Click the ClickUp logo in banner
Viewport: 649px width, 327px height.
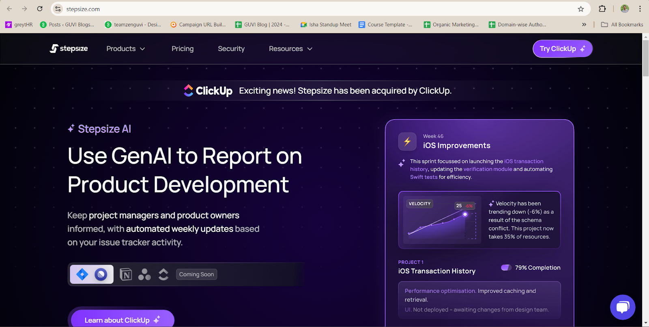(208, 90)
